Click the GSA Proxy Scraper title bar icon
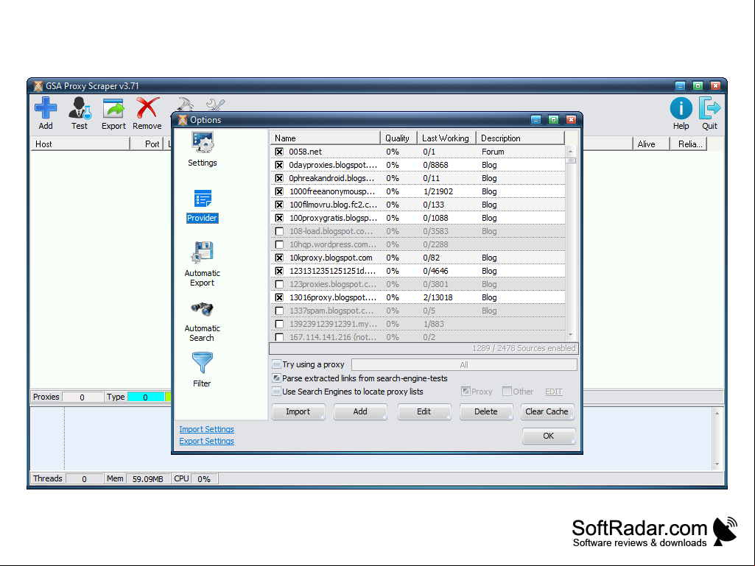The width and height of the screenshot is (755, 566). [x=38, y=86]
